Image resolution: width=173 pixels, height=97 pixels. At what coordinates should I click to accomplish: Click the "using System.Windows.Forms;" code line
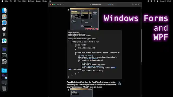coord(79,36)
